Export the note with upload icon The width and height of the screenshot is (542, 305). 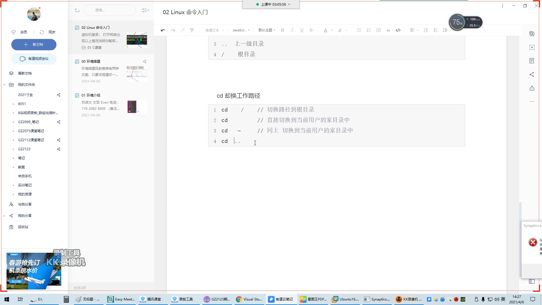tap(532, 88)
